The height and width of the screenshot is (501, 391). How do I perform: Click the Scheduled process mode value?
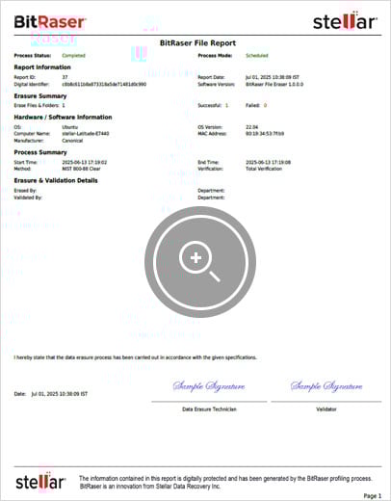click(257, 55)
